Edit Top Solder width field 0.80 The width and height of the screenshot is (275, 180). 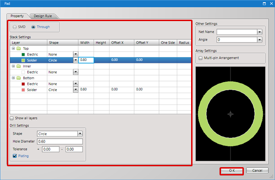click(86, 60)
